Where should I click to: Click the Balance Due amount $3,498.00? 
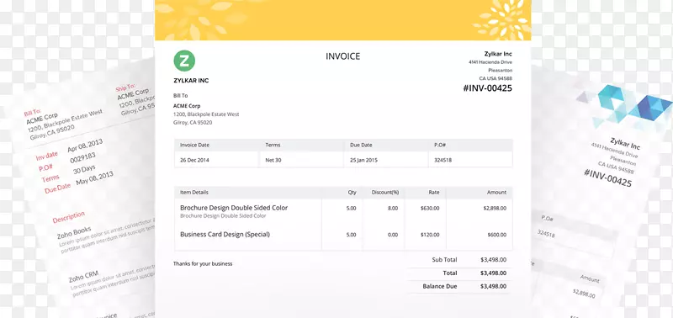(493, 286)
